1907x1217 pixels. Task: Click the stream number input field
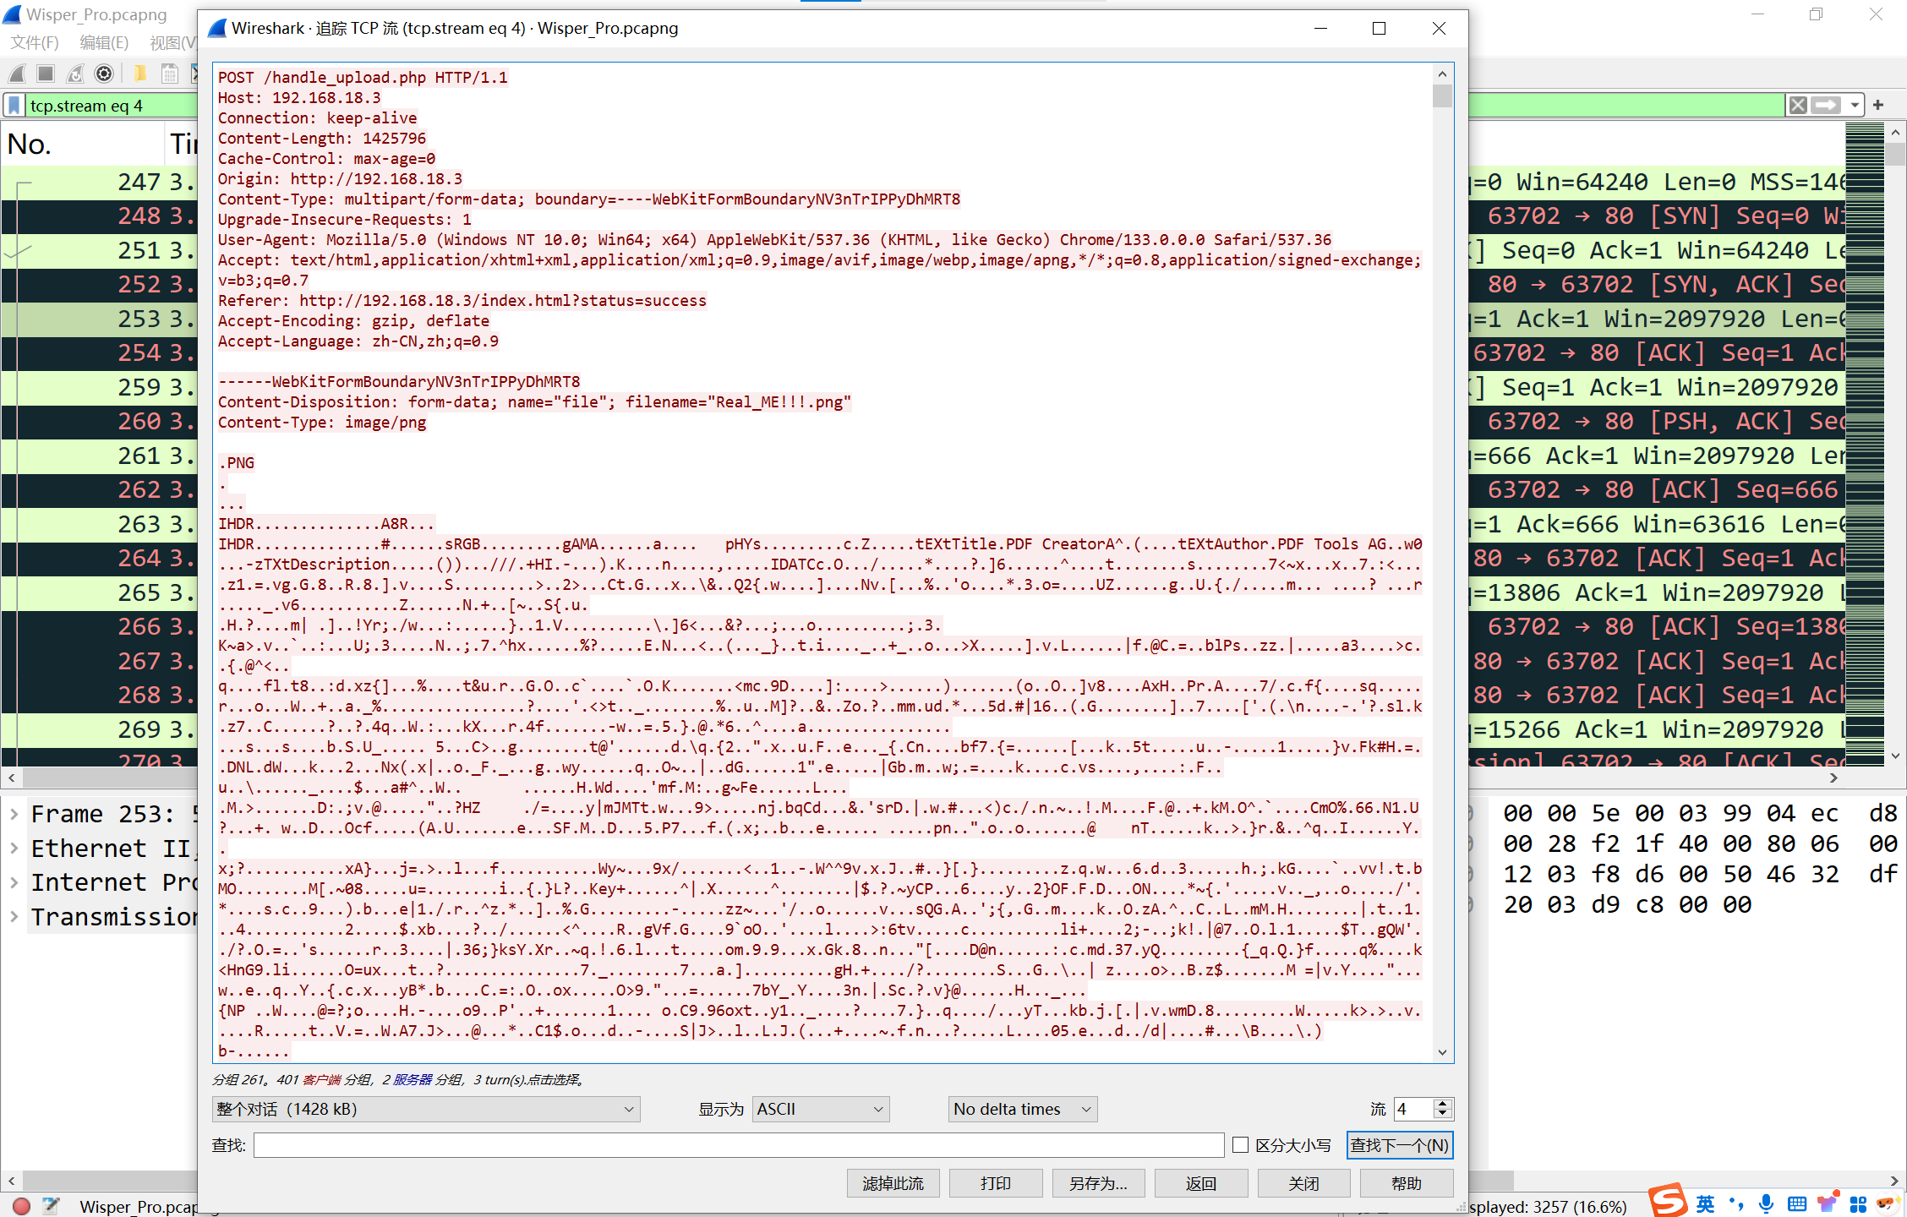(x=1413, y=1109)
